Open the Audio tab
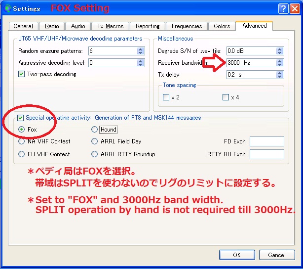 78,26
